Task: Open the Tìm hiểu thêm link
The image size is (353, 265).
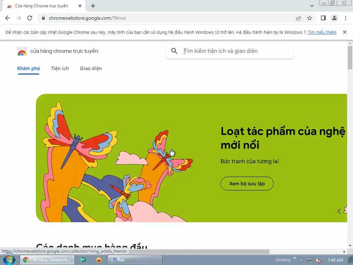Action: pos(322,32)
